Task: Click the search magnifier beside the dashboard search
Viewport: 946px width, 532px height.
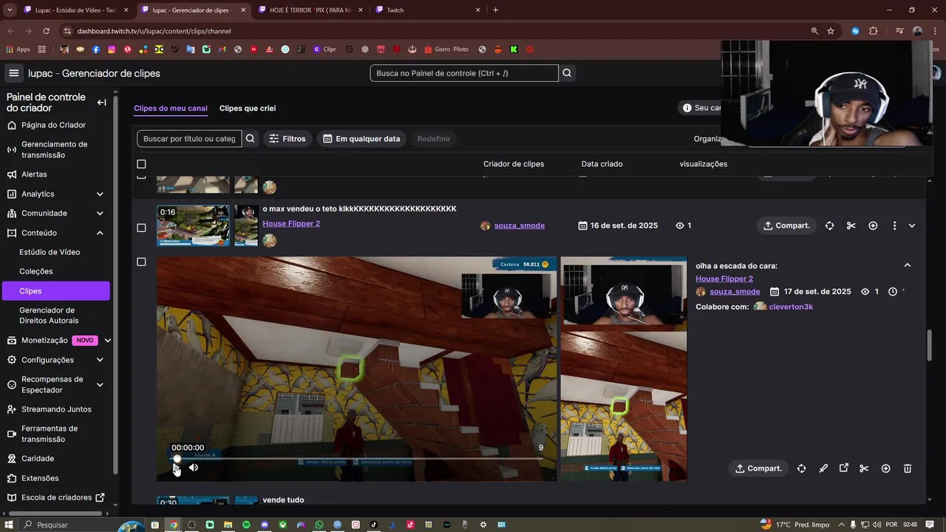Action: (x=567, y=73)
